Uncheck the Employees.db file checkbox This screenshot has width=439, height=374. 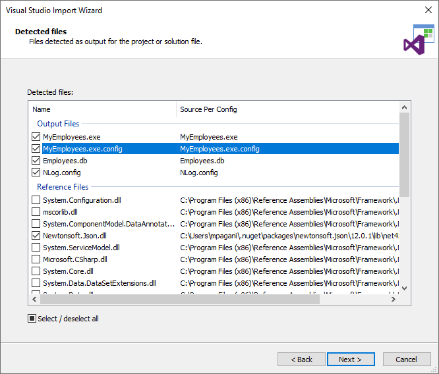[x=36, y=161]
